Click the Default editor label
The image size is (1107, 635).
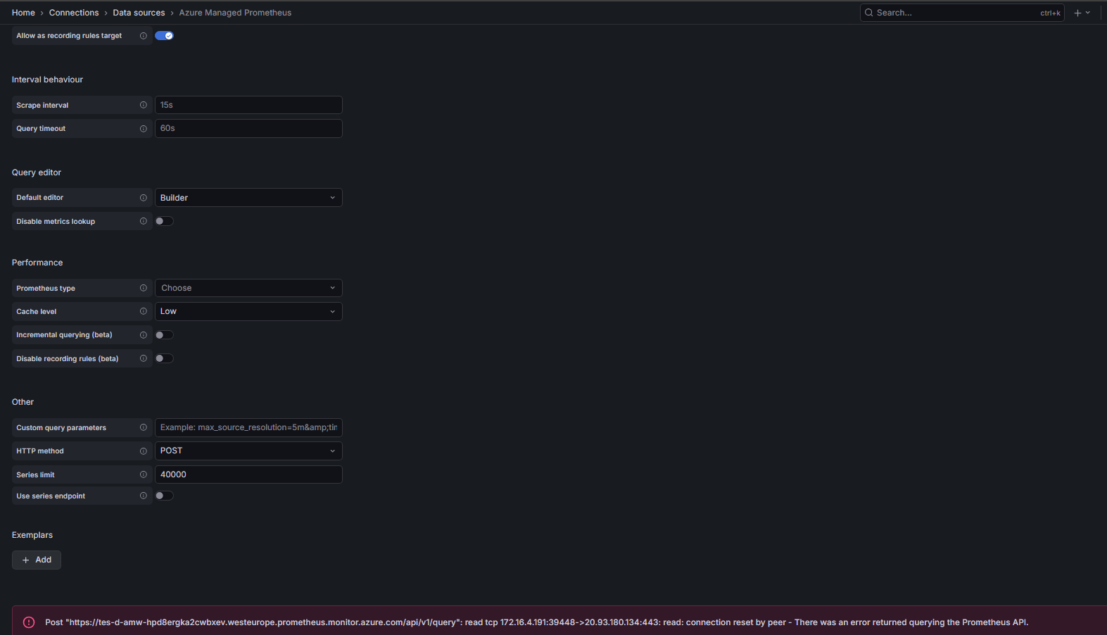point(40,198)
